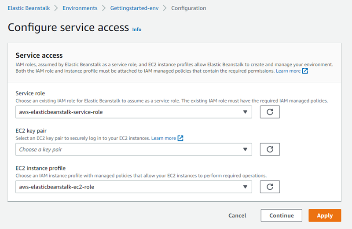Go to Elastic Beanstalk breadcrumb
The height and width of the screenshot is (229, 352).
click(x=29, y=8)
